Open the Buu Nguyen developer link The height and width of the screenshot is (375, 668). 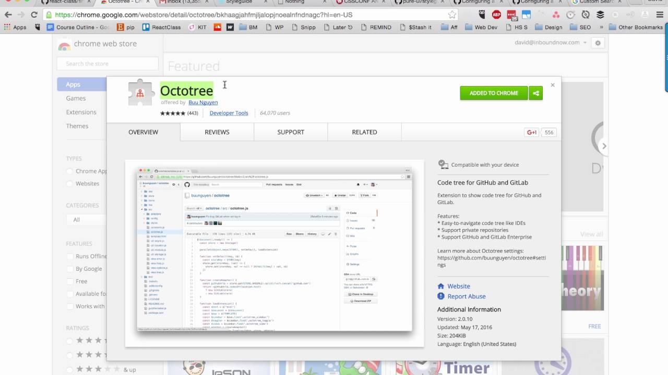click(x=203, y=103)
